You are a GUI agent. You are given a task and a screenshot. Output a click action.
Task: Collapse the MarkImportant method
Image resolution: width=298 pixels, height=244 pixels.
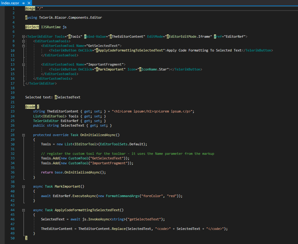pyautogui.click(x=24, y=186)
